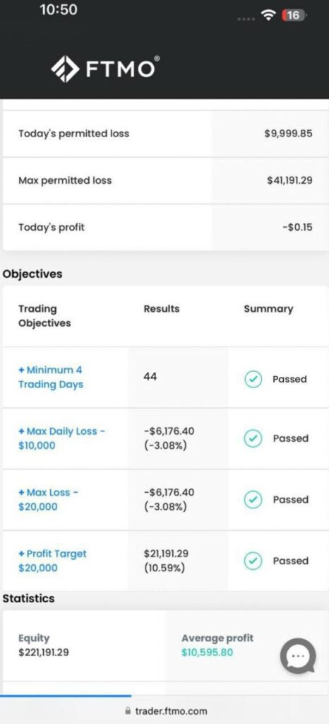Select the Today's permitted loss row

tap(165, 134)
